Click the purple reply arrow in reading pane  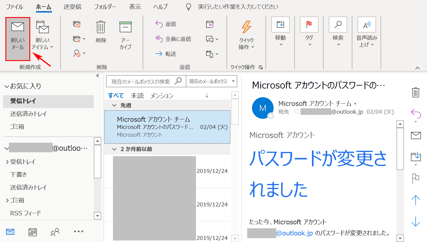[x=416, y=114]
